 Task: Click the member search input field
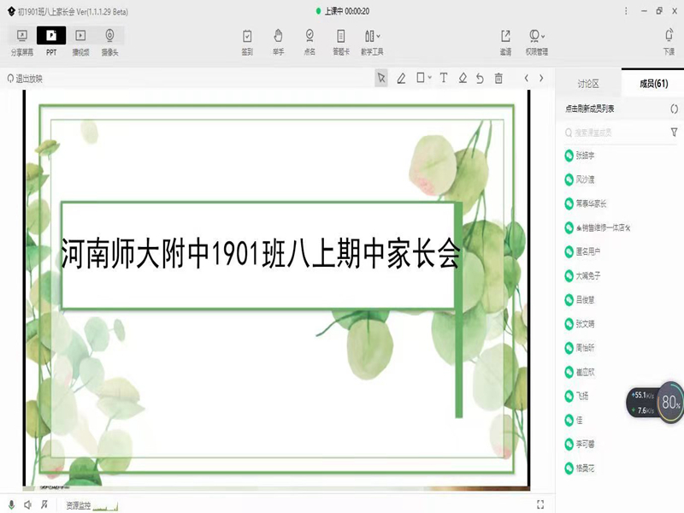(x=616, y=133)
